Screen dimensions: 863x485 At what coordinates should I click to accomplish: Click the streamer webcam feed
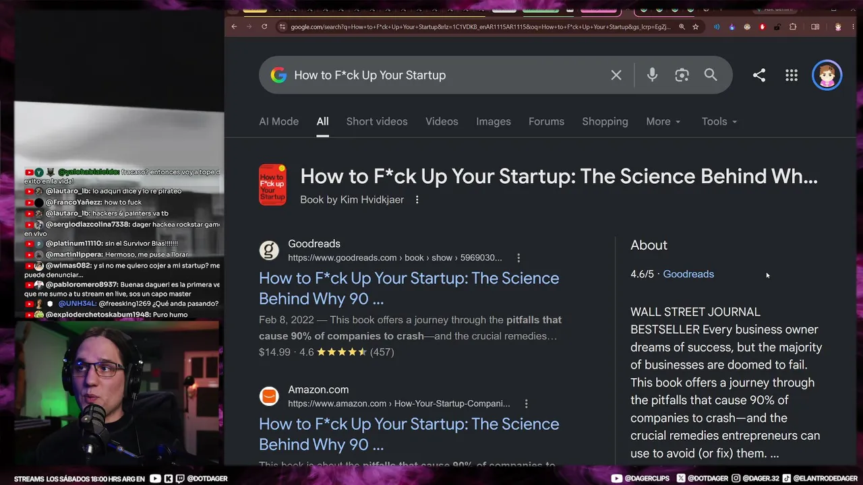(117, 392)
